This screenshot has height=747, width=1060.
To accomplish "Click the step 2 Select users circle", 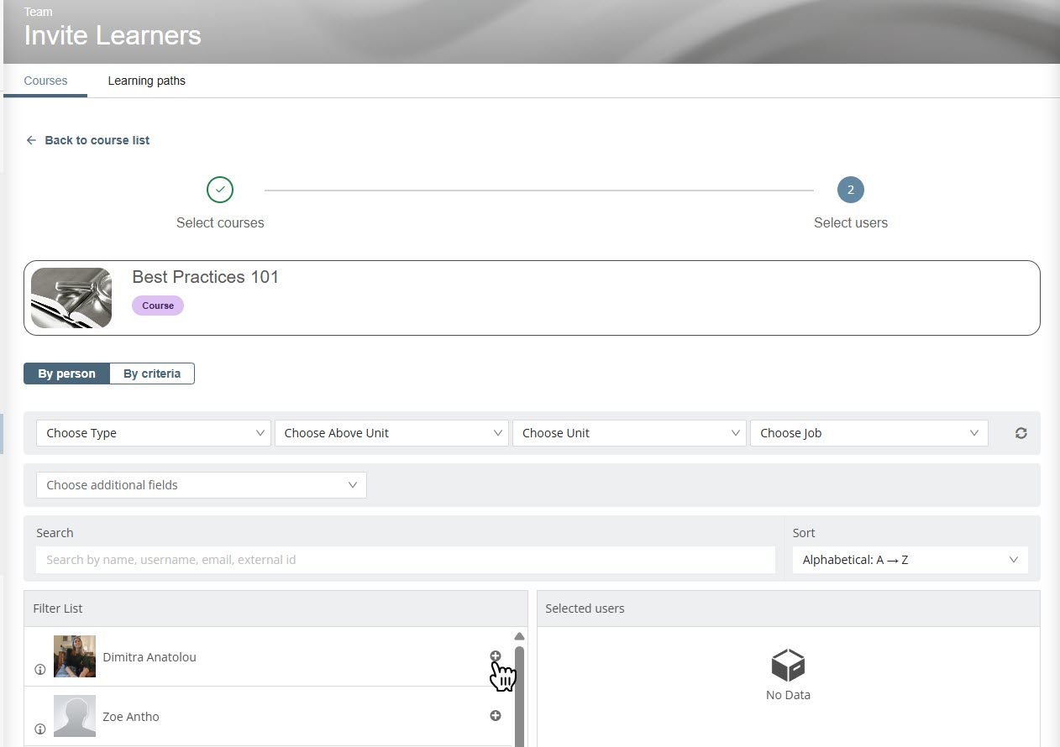I will (850, 190).
